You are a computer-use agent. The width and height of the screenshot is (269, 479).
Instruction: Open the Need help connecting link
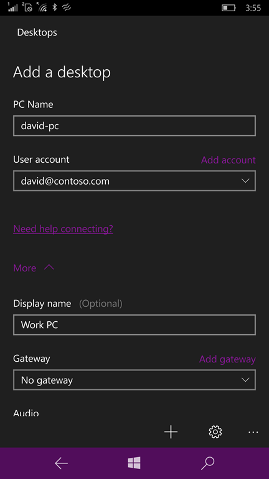tap(63, 228)
